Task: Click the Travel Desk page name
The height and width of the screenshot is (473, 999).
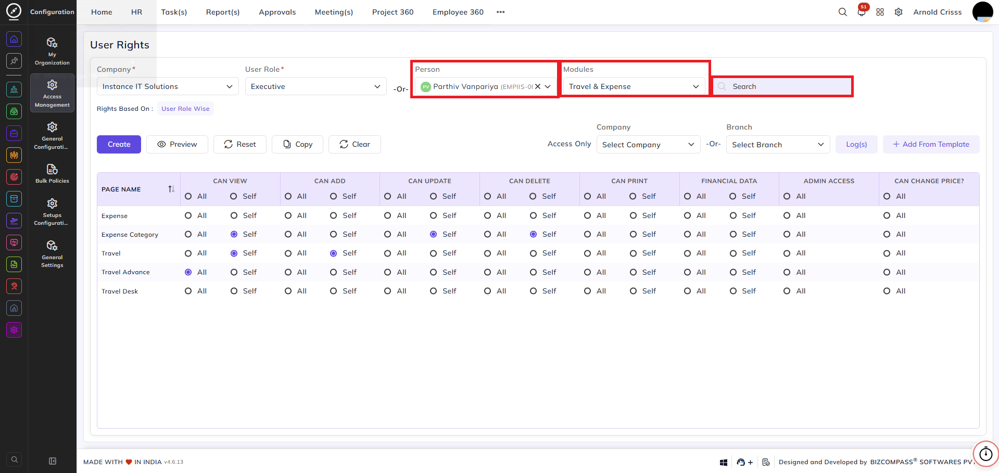Action: [x=120, y=291]
